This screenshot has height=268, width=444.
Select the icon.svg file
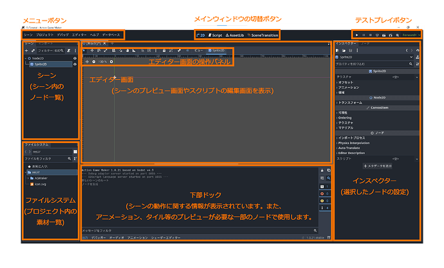click(38, 184)
